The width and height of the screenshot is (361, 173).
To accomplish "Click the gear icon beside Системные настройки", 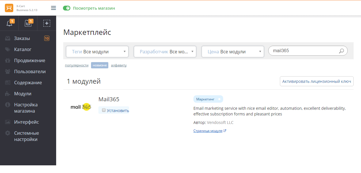I will pyautogui.click(x=8, y=133).
